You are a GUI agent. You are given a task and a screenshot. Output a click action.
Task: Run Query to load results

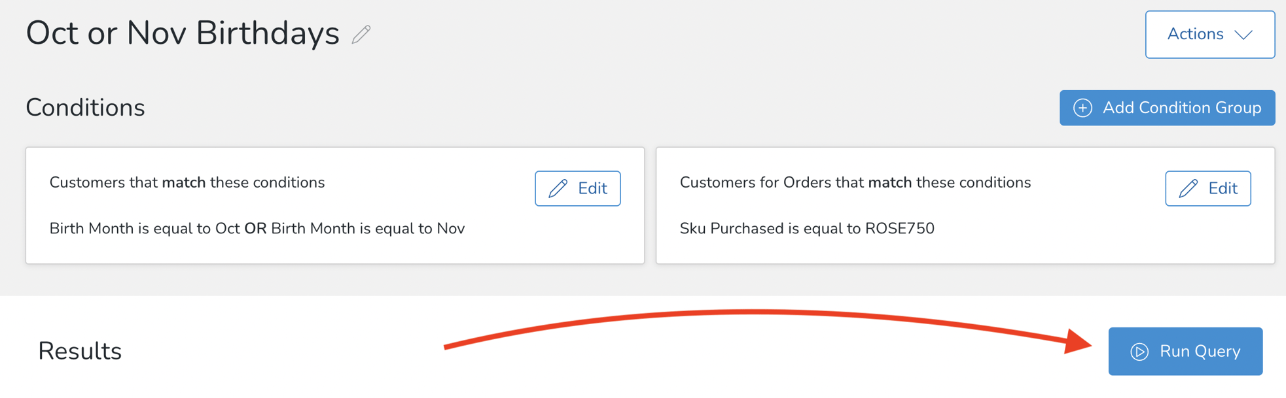(x=1185, y=352)
